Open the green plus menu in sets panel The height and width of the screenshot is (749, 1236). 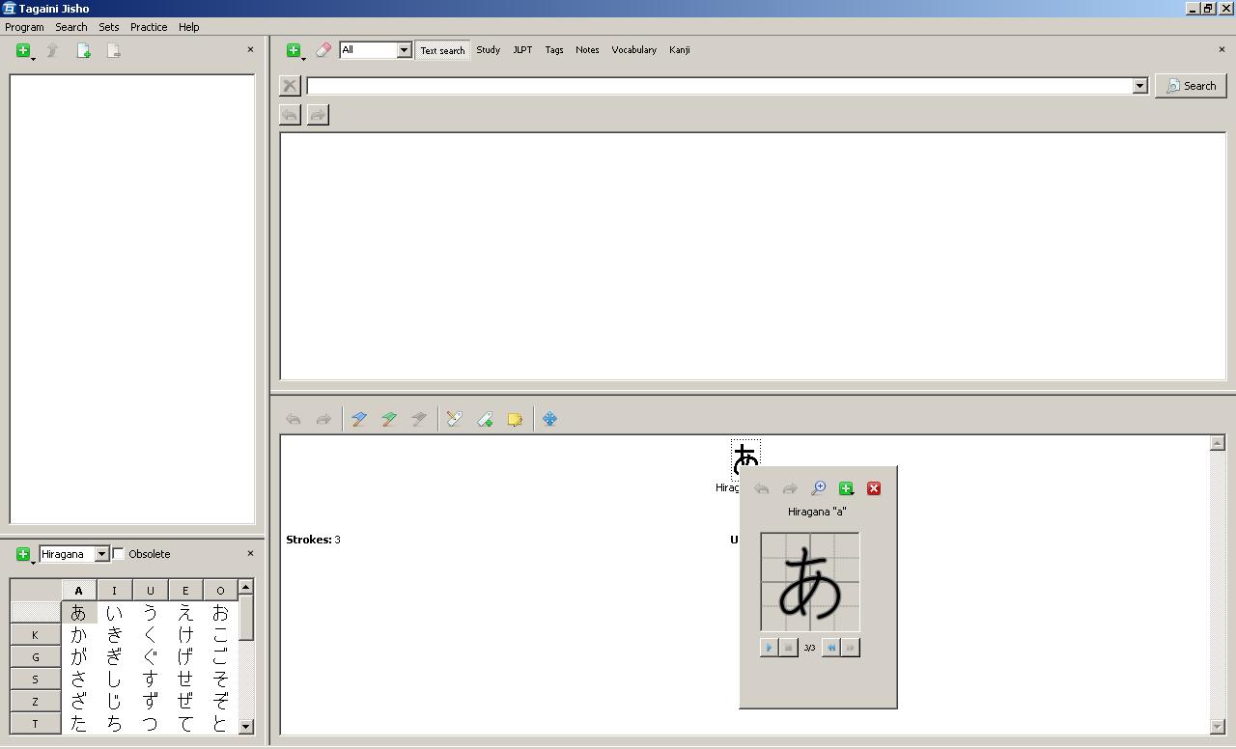pos(24,51)
